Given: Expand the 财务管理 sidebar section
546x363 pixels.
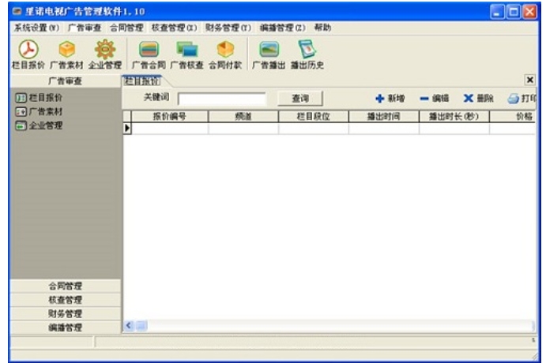Looking at the screenshot, I should [x=66, y=313].
